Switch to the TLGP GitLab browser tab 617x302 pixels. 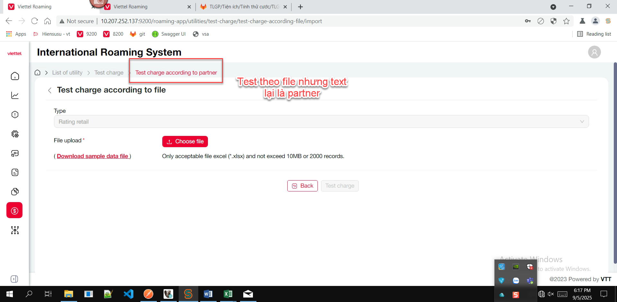point(244,7)
